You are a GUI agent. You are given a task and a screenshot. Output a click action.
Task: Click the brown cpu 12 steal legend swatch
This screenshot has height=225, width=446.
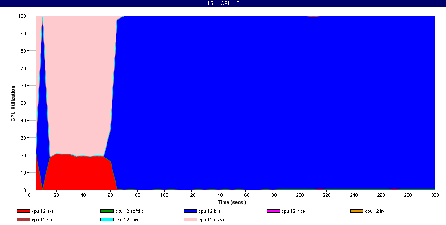coord(24,220)
